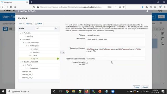
Task: Select the Integration browser tab
Action: (15, 2)
